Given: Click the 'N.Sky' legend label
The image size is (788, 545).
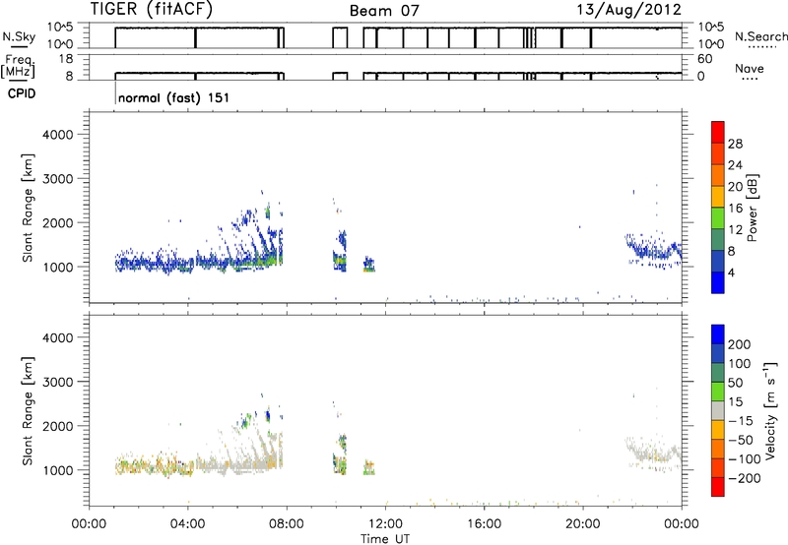Looking at the screenshot, I should coord(19,36).
